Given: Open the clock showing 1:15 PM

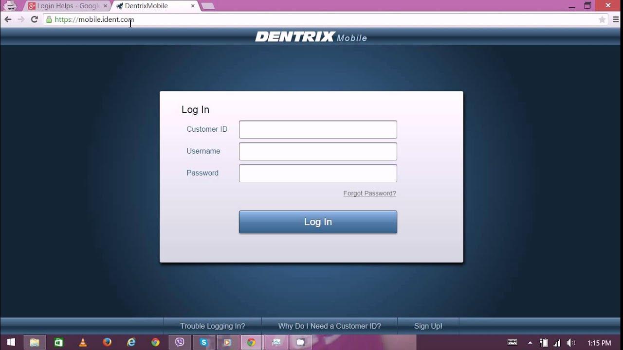Looking at the screenshot, I should pyautogui.click(x=599, y=343).
